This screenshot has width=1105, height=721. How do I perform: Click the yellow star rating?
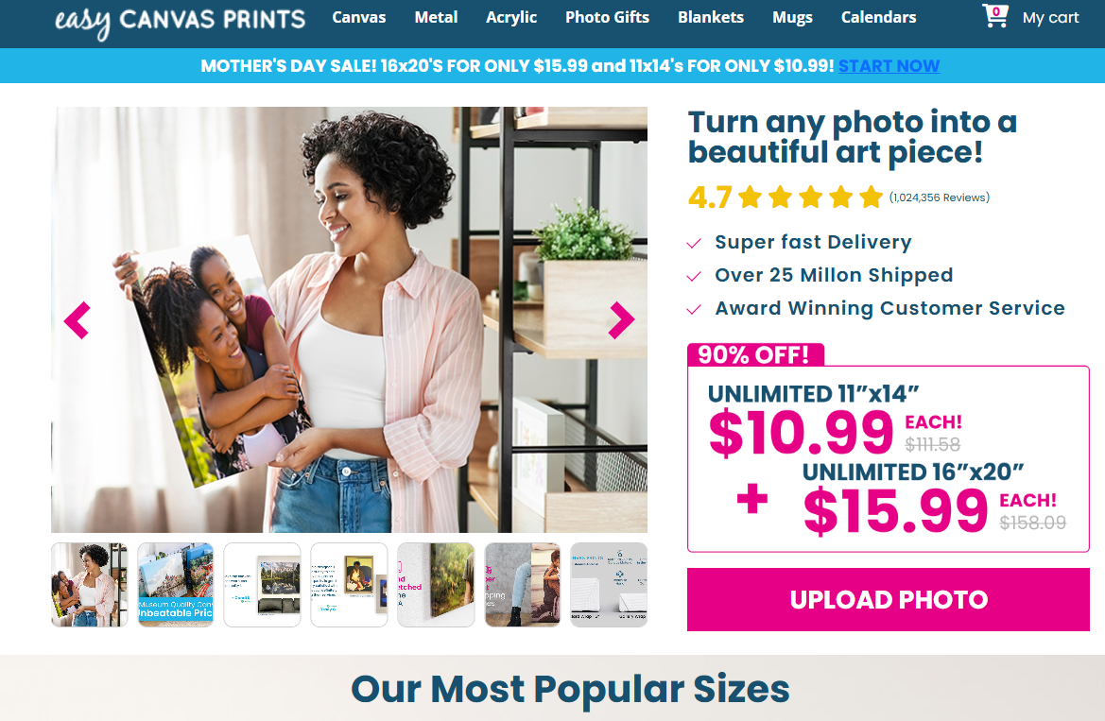click(x=810, y=197)
